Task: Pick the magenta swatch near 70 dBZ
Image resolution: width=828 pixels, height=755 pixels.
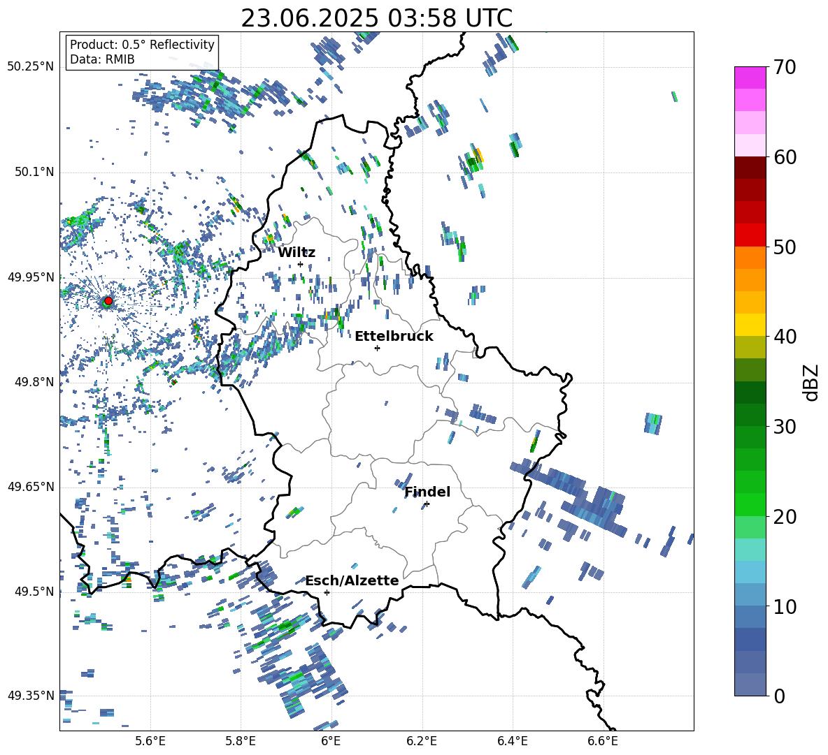Action: coord(750,78)
